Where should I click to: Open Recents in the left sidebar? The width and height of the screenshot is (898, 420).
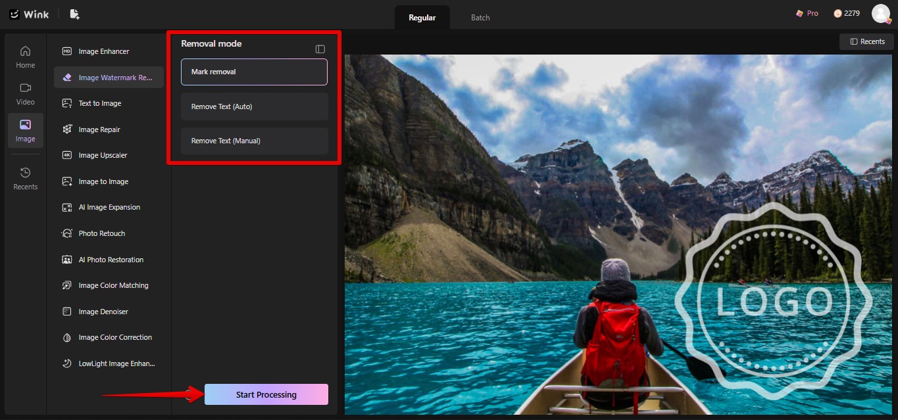[26, 179]
